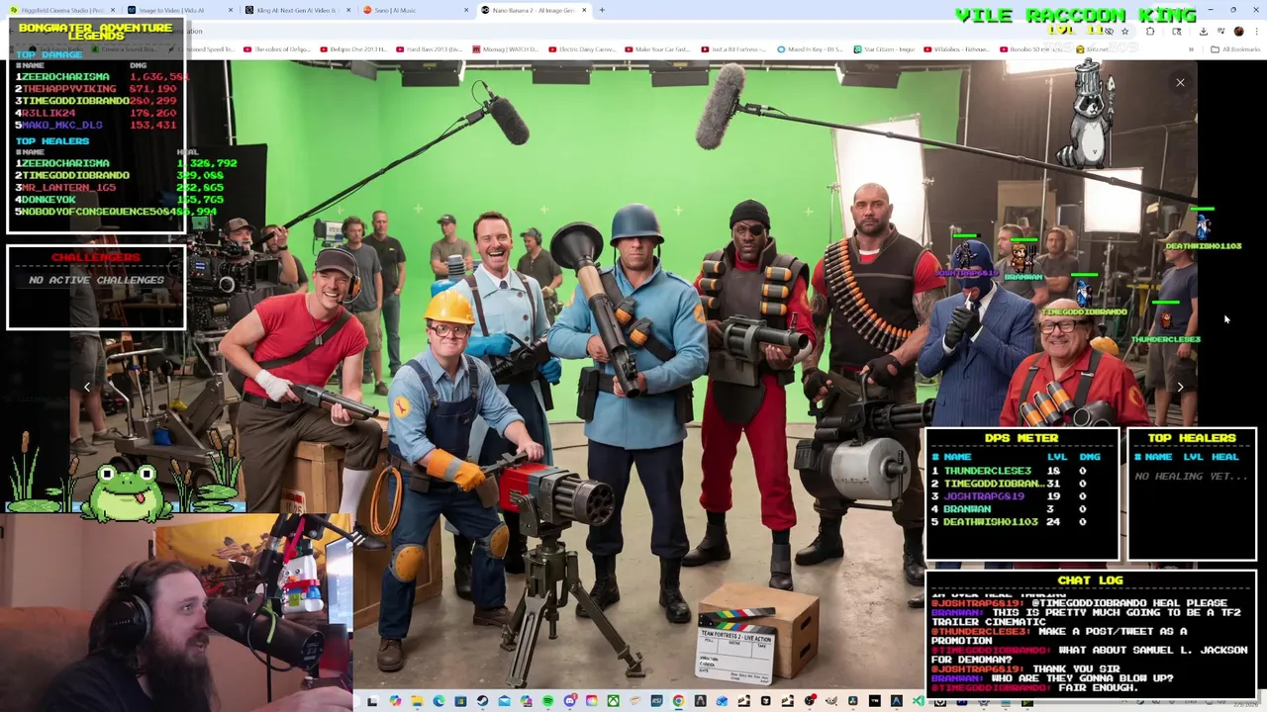Open the Mail app from the taskbar

(504, 701)
